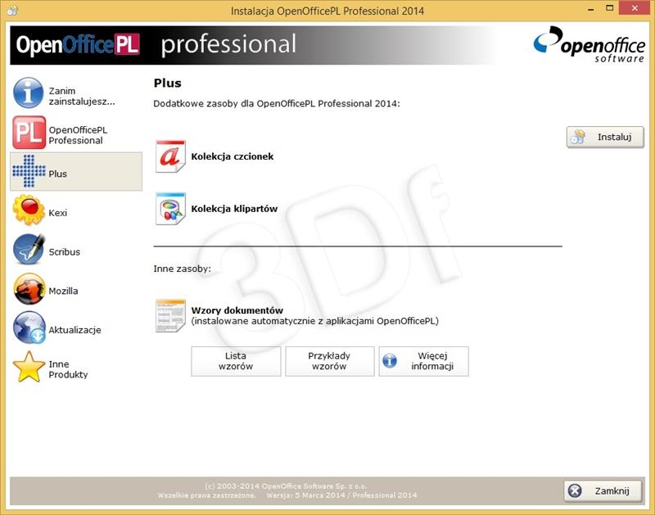Viewport: 655px width, 515px height.
Task: Click the Kolekcja czcionek label
Action: tap(233, 156)
